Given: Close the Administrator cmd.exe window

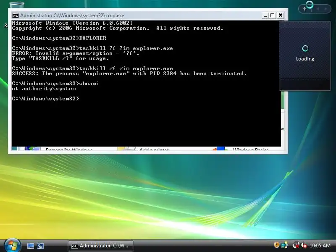Looking at the screenshot, I should [281, 15].
